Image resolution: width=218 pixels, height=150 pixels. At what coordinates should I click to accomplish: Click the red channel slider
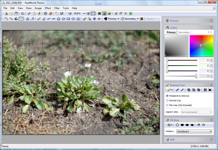[182, 60]
